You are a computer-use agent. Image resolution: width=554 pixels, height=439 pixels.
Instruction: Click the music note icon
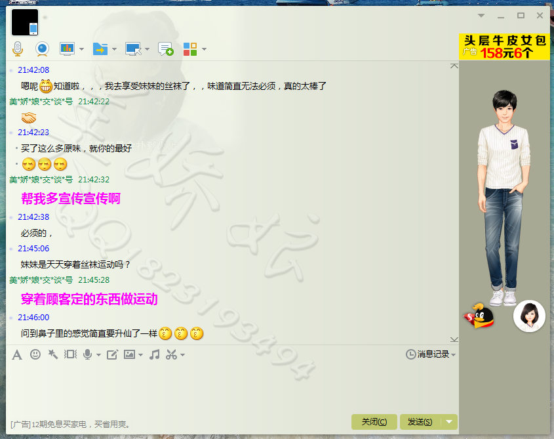click(155, 354)
